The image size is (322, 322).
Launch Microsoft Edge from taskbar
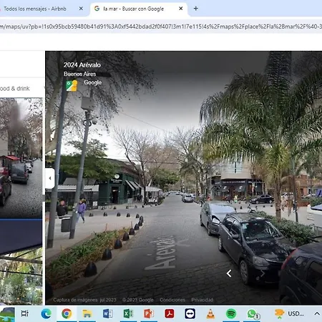click(46, 313)
